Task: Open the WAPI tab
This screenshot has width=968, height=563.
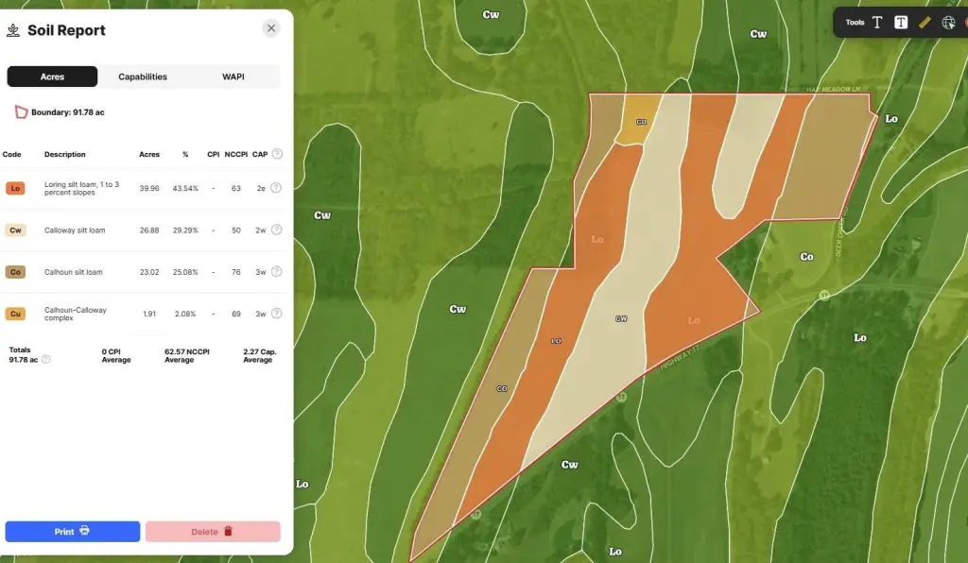Action: pyautogui.click(x=233, y=77)
